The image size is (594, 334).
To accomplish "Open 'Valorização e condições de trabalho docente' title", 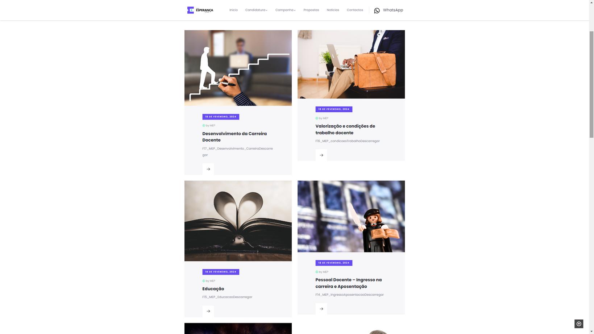I will click(x=345, y=129).
